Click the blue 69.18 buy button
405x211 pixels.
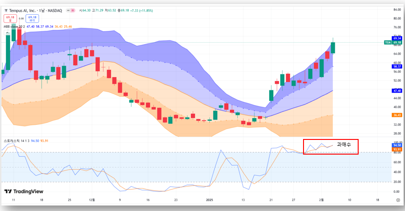coord(32,18)
